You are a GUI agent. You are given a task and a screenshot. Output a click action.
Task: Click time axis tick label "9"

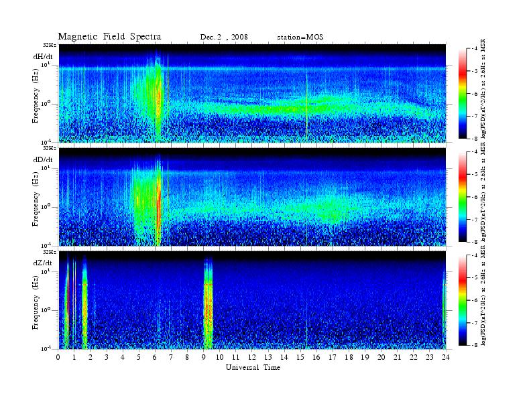point(203,357)
